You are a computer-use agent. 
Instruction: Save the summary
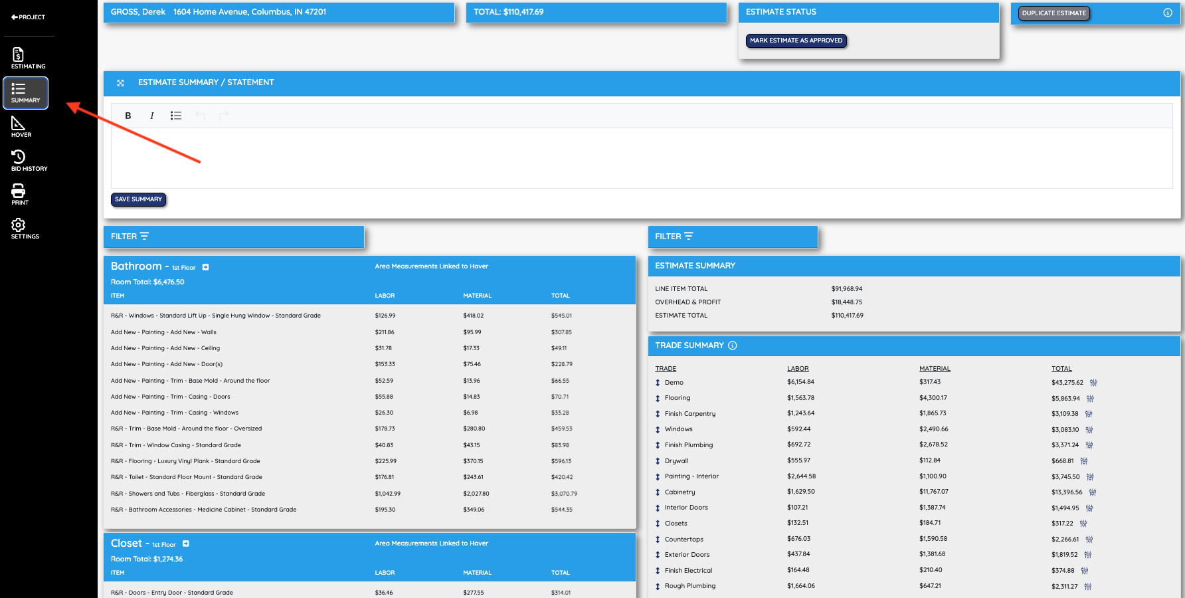(x=138, y=199)
